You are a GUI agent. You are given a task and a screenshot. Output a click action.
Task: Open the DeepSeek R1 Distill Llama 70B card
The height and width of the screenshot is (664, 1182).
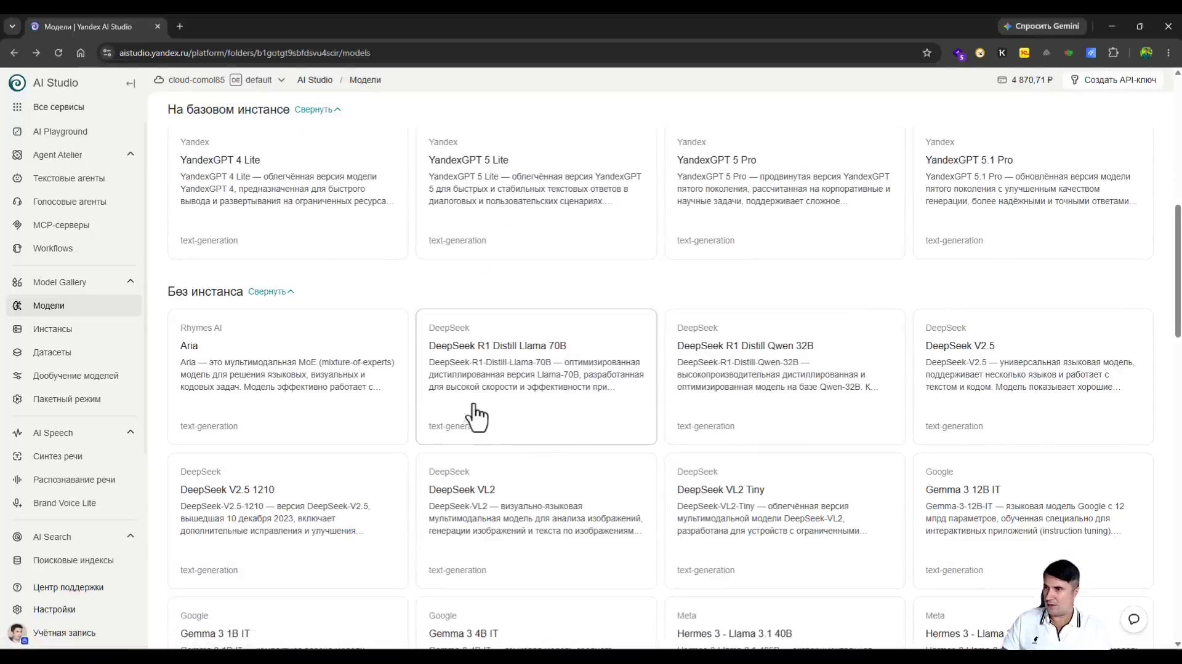(536, 376)
